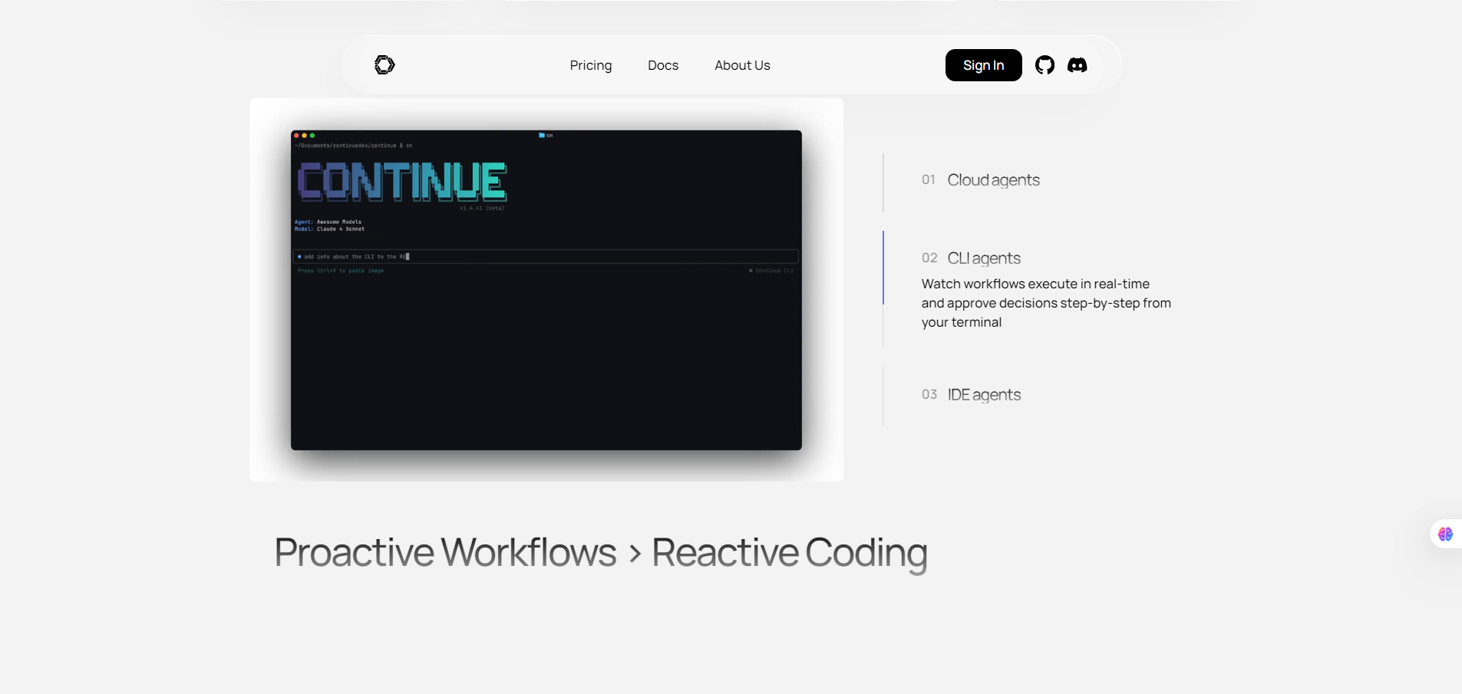Open the Pricing menu item
Screen dimensions: 1462x694
coord(591,65)
